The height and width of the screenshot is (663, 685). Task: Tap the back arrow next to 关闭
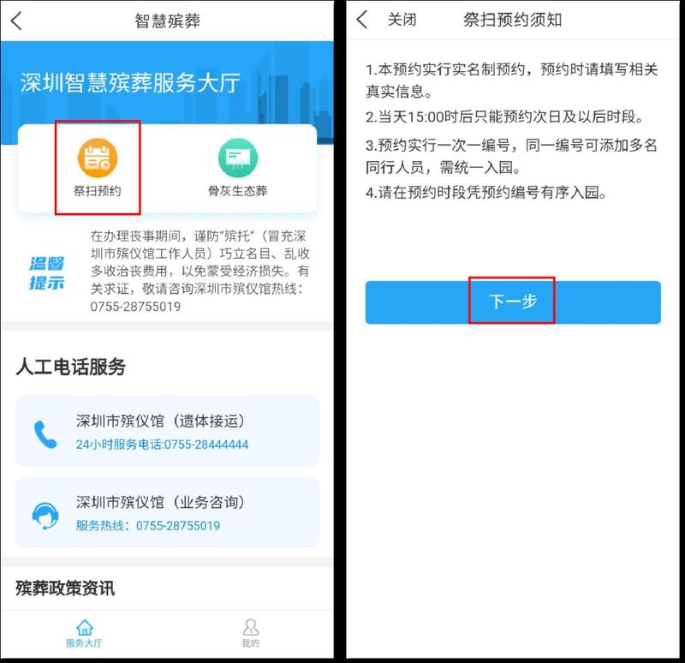point(362,20)
